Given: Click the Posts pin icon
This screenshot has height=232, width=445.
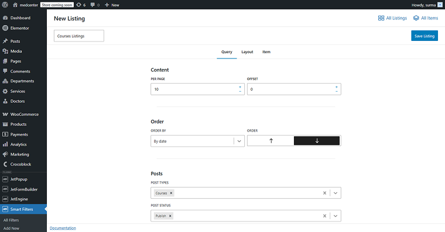Looking at the screenshot, I should point(5,41).
